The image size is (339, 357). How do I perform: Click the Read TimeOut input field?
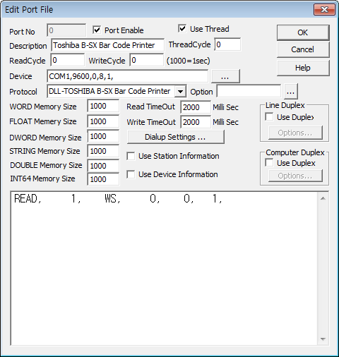click(196, 107)
